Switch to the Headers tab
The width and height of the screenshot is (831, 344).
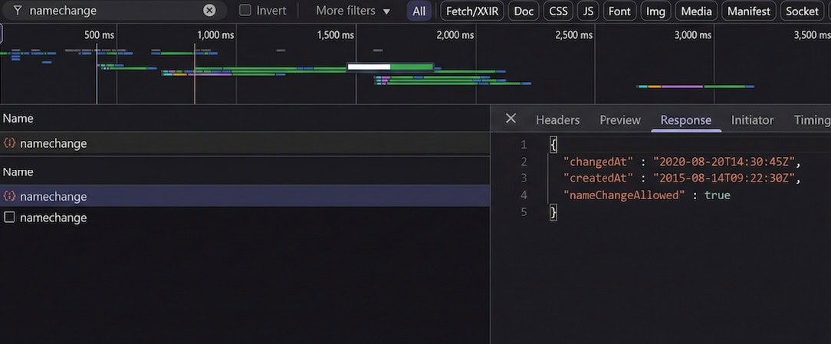tap(557, 120)
